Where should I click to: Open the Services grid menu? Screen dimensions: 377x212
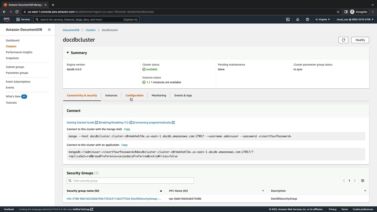23,19
